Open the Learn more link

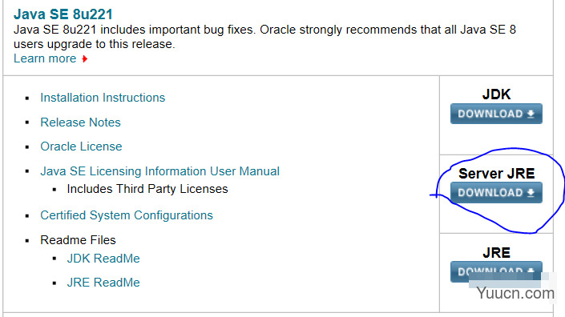pos(45,58)
